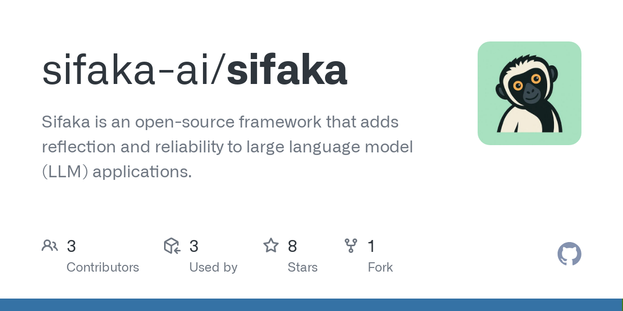This screenshot has height=311, width=623.
Task: Select the Used by label
Action: point(213,267)
